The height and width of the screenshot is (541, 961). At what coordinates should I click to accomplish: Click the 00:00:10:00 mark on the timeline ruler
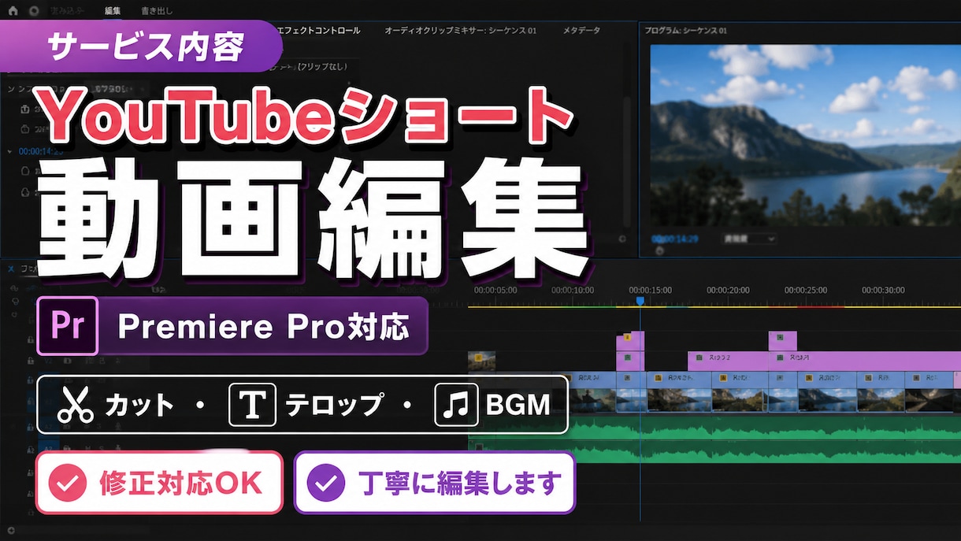click(x=573, y=291)
